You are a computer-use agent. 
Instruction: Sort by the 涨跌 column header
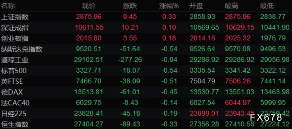coord(130,6)
